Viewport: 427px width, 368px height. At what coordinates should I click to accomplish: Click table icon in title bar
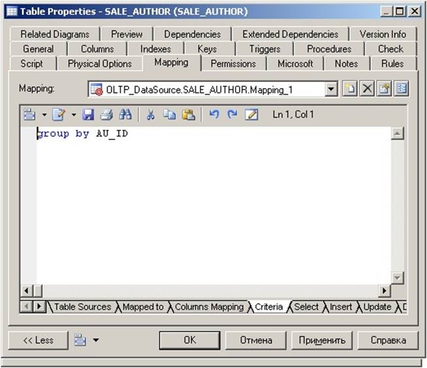pyautogui.click(x=12, y=12)
